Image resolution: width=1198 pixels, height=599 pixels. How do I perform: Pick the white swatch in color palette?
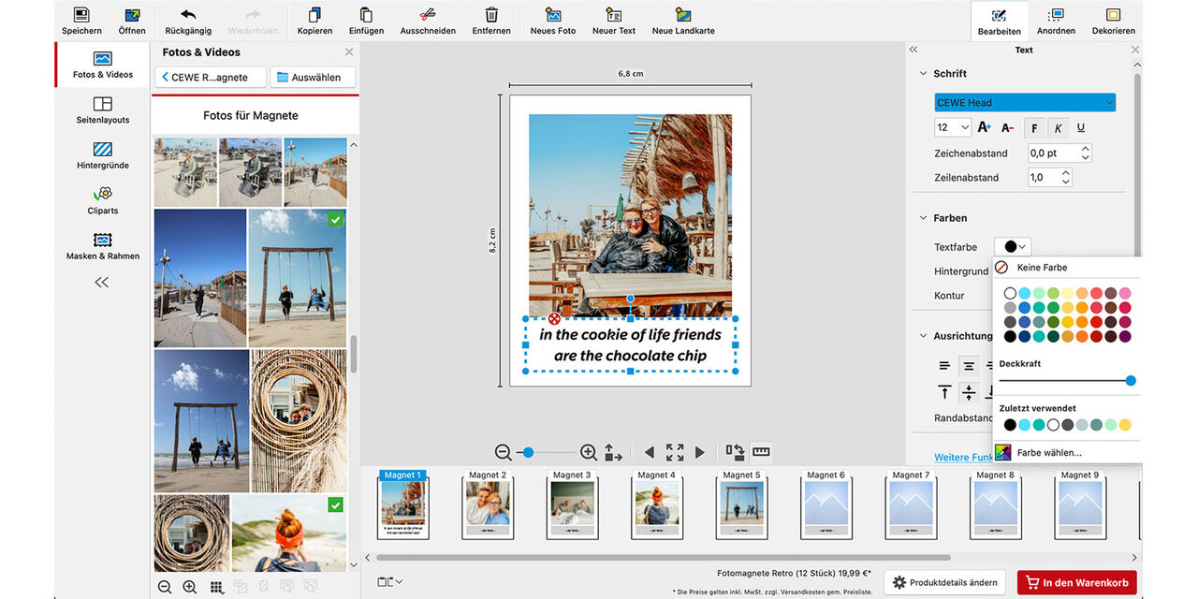click(x=1010, y=293)
